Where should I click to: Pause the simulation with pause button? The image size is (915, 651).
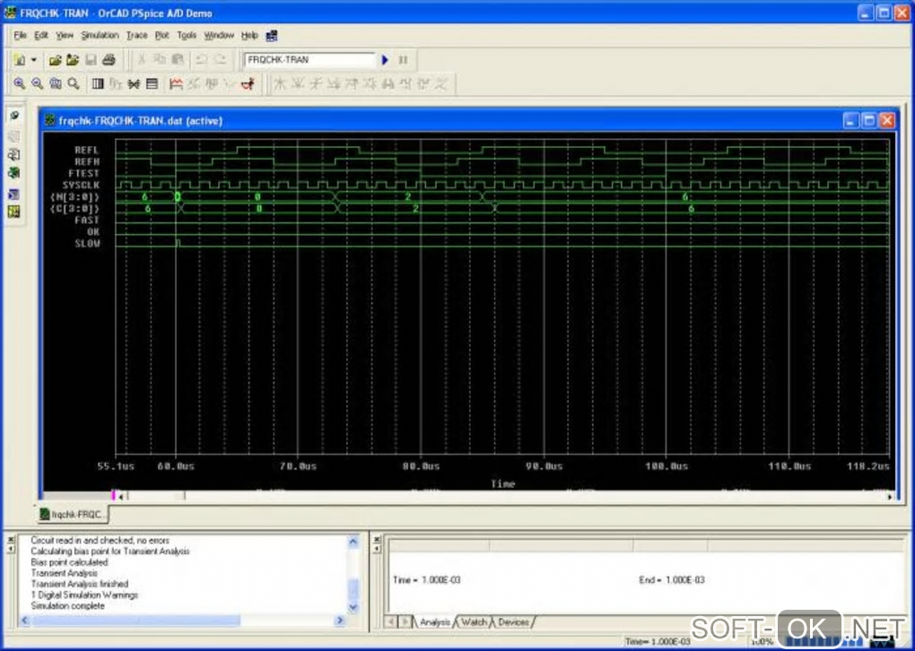[x=403, y=60]
